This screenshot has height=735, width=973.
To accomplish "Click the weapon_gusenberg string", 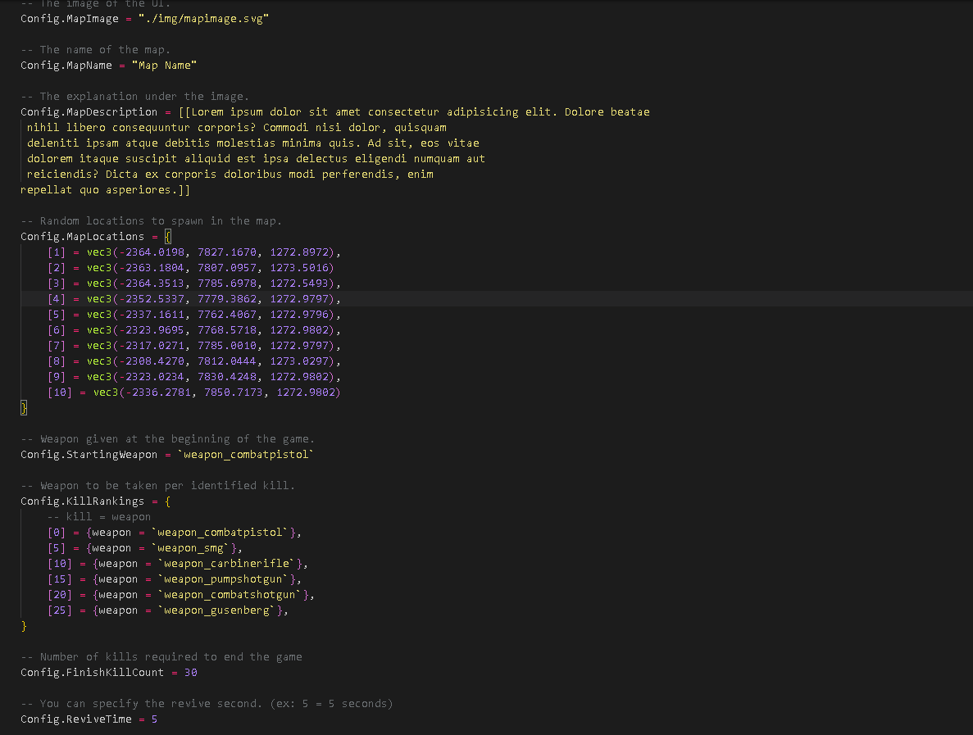I will [220, 610].
